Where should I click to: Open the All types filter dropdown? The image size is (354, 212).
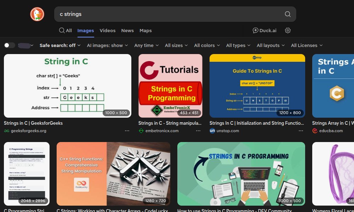(x=238, y=45)
